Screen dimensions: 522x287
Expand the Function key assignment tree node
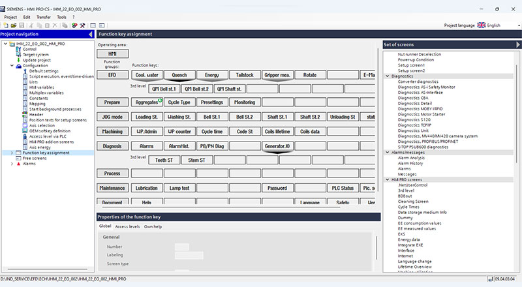[12, 153]
